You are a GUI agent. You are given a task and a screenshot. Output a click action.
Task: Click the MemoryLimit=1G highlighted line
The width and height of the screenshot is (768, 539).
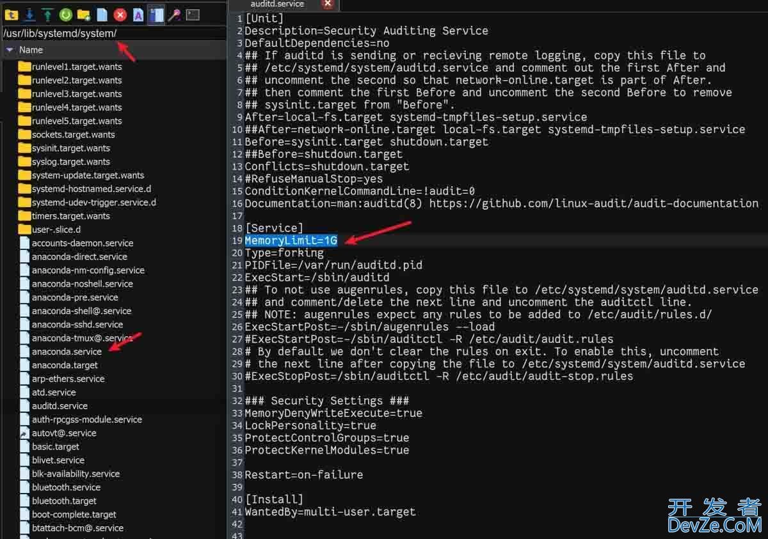tap(291, 240)
